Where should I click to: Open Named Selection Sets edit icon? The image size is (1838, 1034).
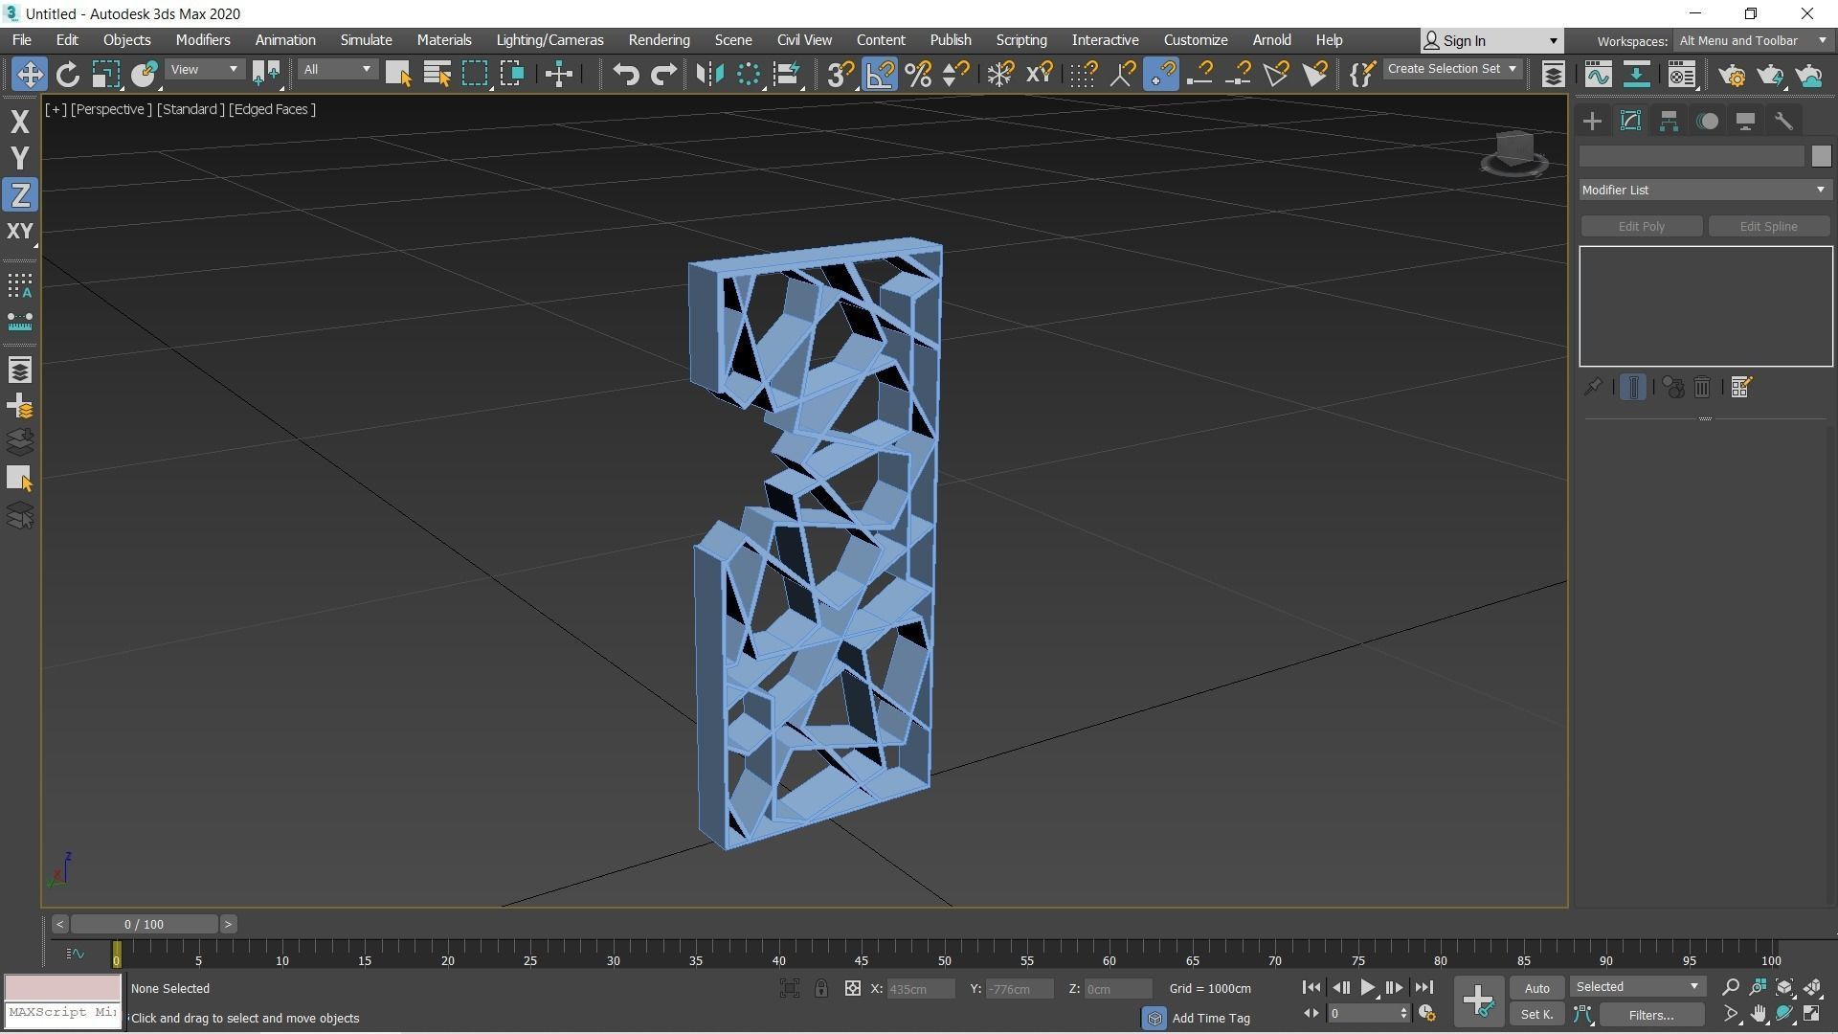coord(1361,74)
